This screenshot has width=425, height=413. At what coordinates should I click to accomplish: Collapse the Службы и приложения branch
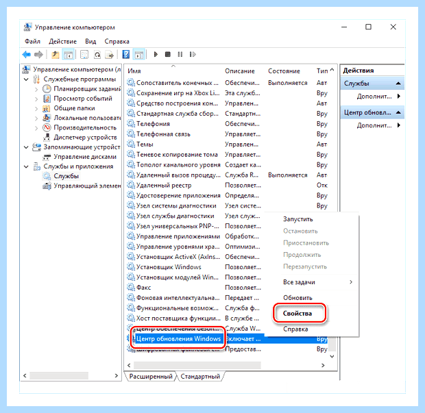26,166
